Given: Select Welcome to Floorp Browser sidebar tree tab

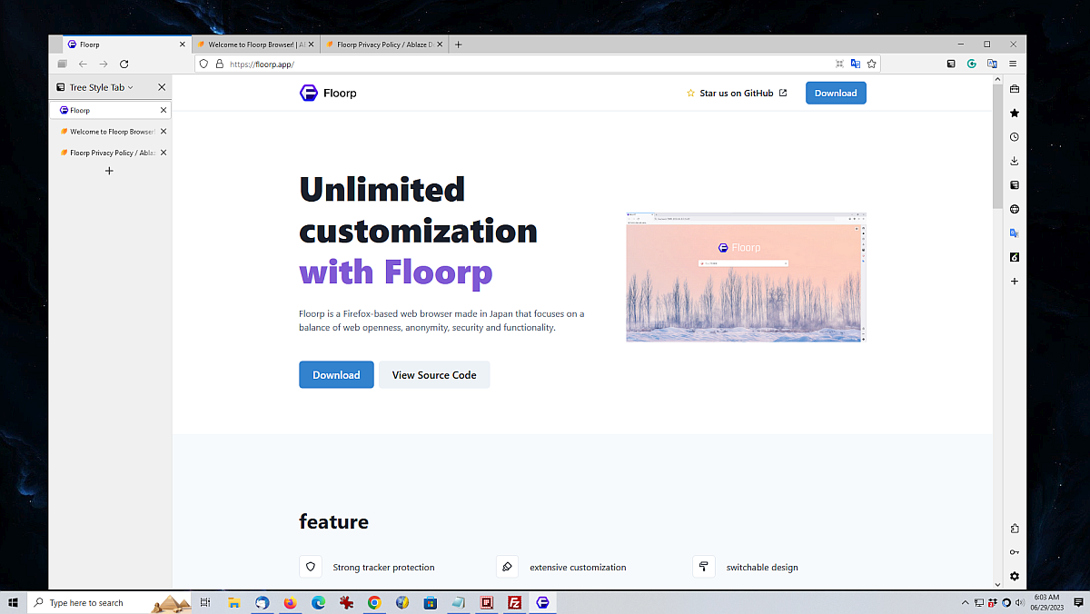Looking at the screenshot, I should click(x=110, y=132).
